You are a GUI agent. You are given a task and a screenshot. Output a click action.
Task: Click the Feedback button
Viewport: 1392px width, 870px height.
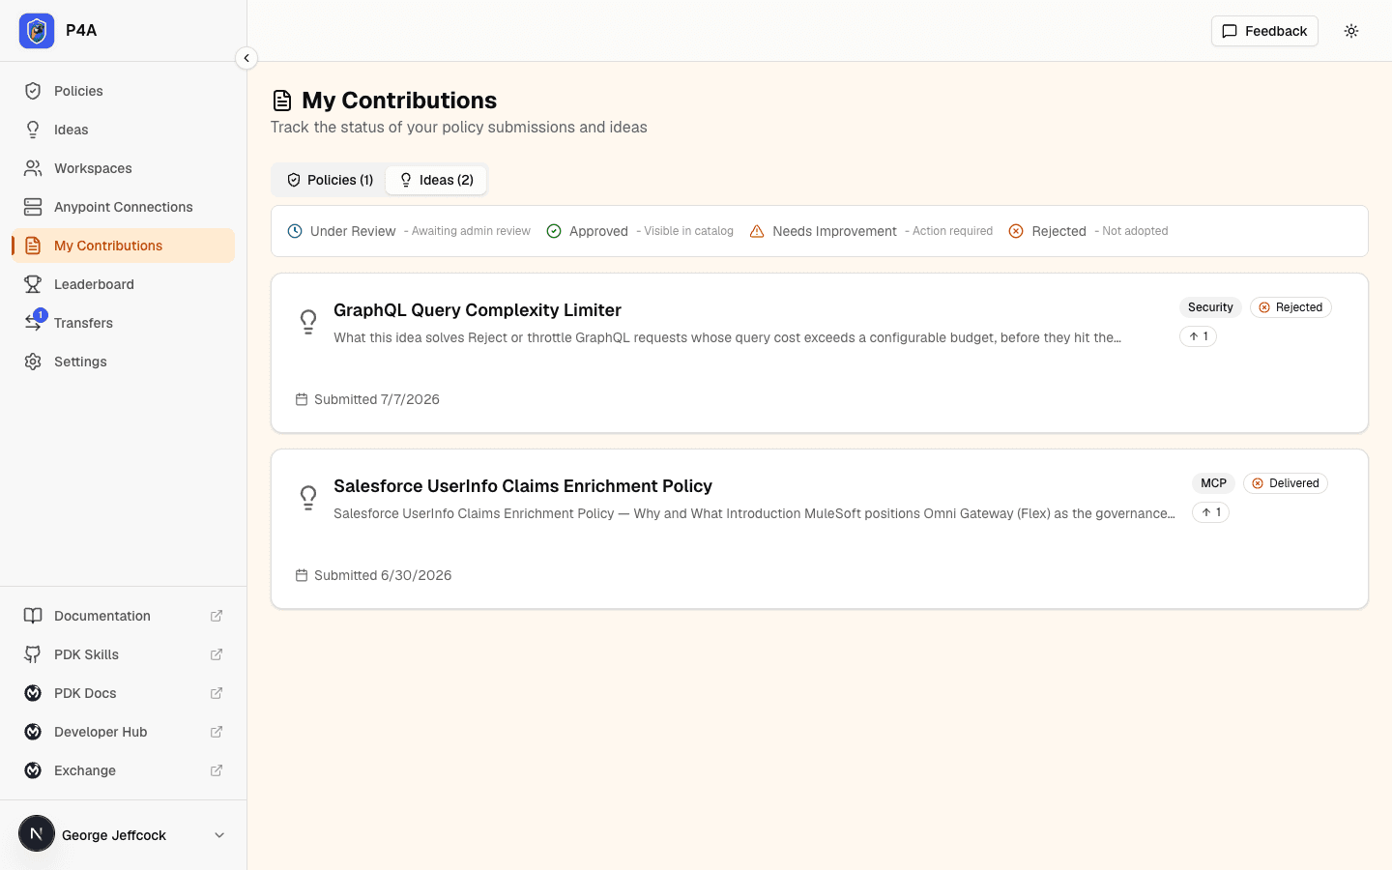coord(1264,31)
